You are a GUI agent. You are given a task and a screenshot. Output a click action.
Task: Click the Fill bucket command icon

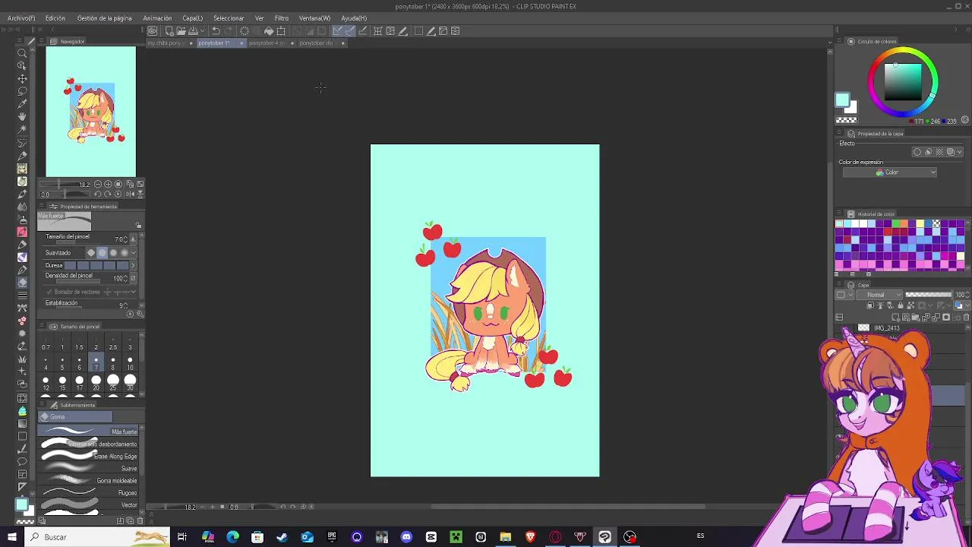pos(268,31)
